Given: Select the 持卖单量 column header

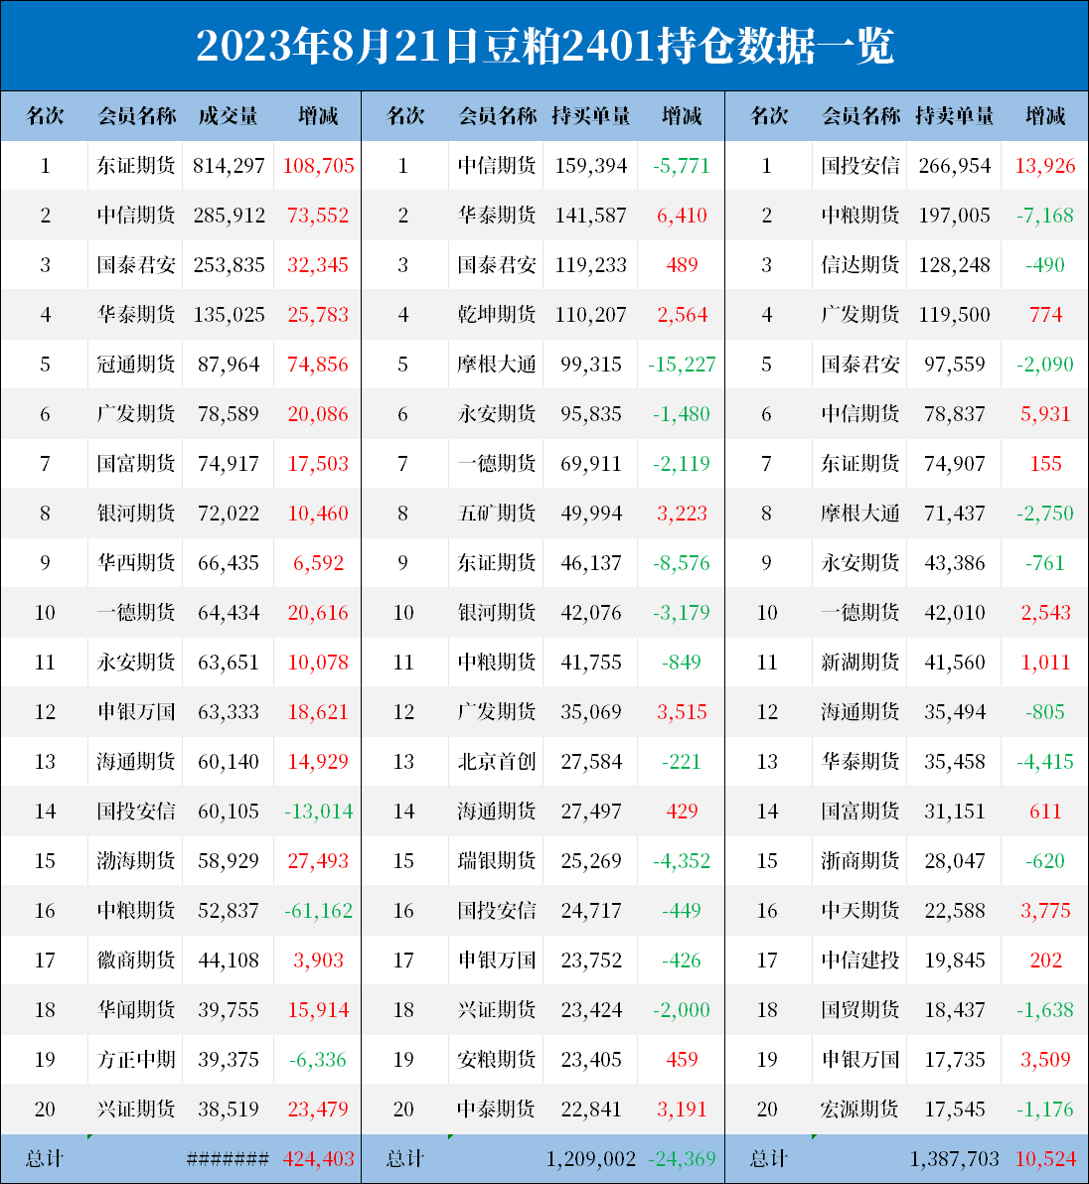Looking at the screenshot, I should (955, 115).
